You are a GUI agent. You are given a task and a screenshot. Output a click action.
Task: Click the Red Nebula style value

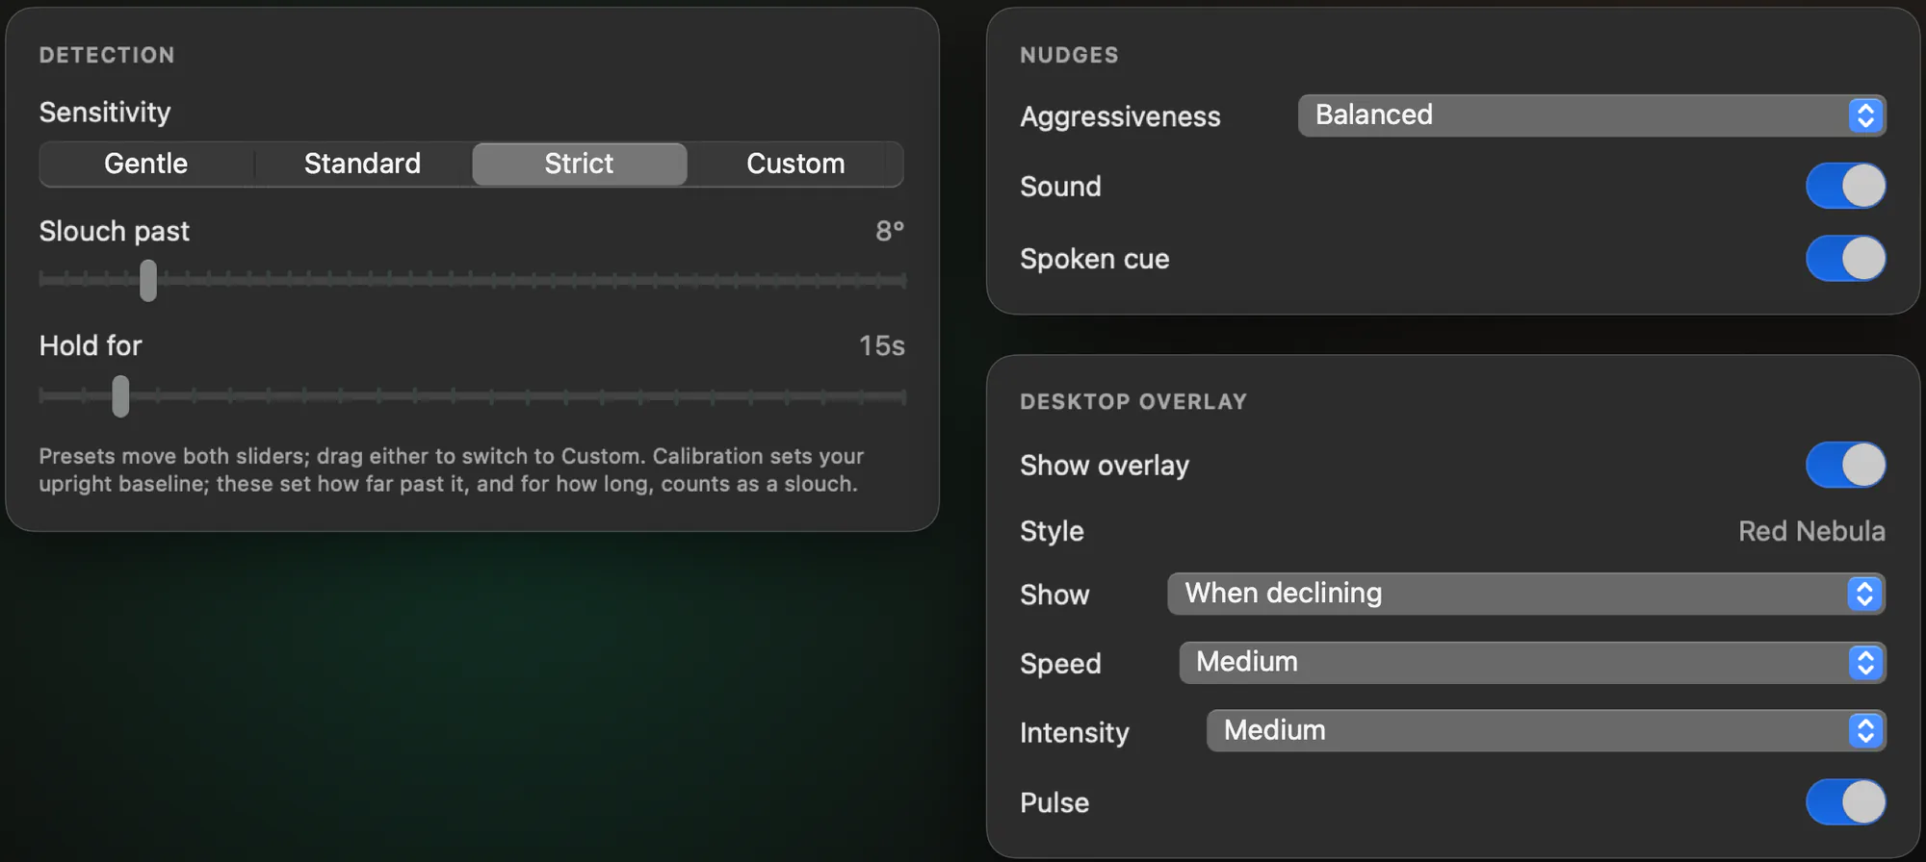click(x=1811, y=531)
